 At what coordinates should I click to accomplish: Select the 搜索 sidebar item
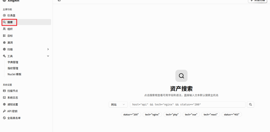click(26, 22)
